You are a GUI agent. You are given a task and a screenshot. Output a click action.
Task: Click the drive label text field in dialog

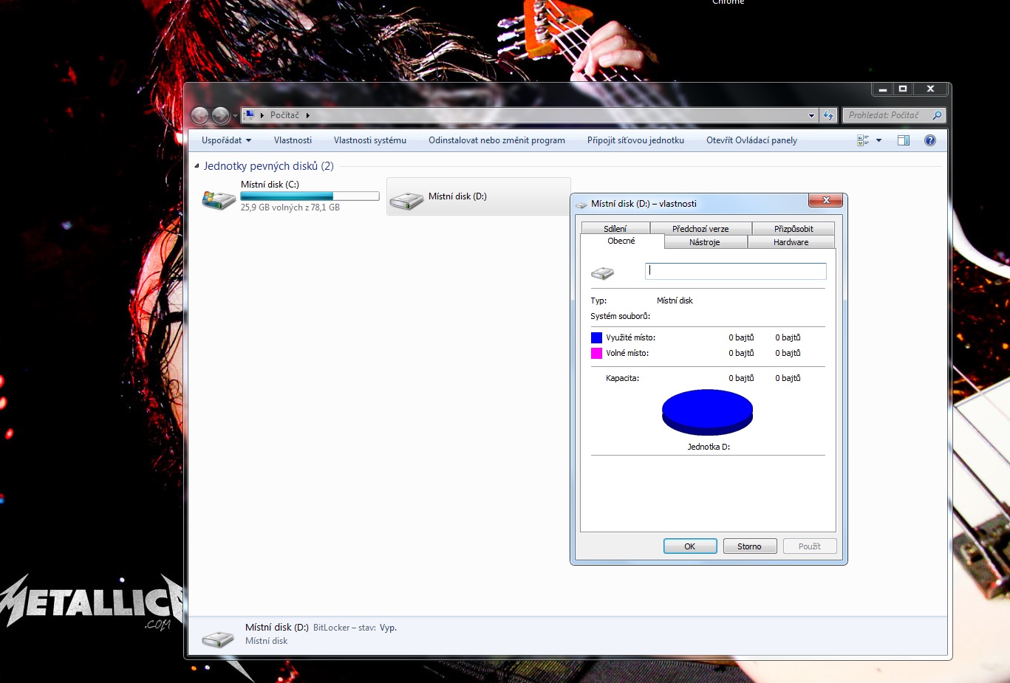point(736,271)
